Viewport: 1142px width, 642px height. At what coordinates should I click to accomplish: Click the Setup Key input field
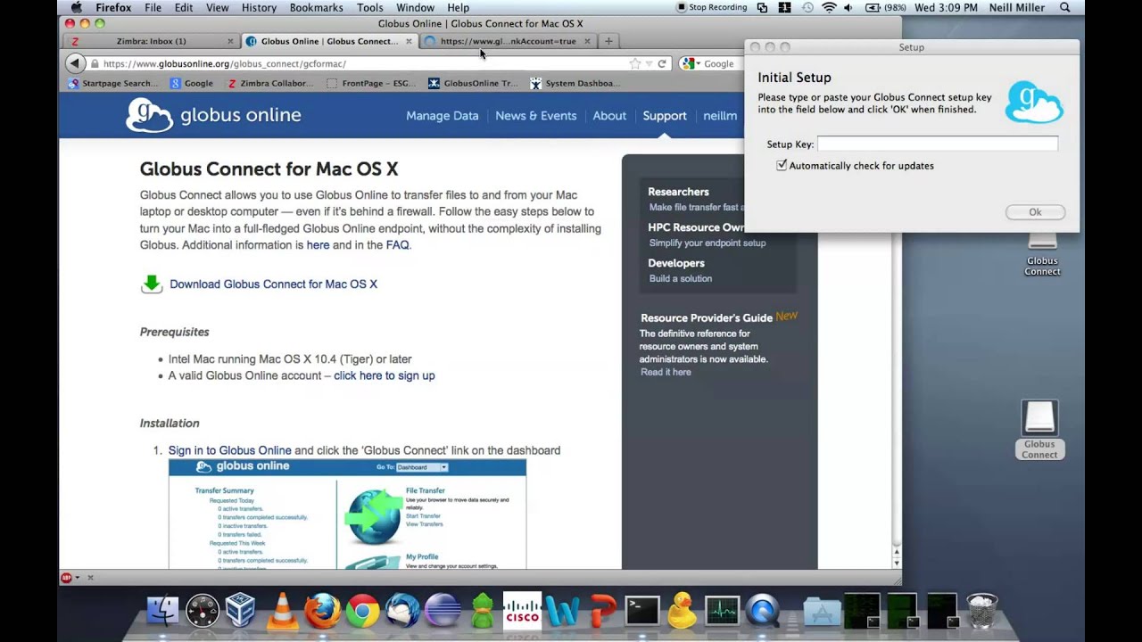[x=938, y=144]
